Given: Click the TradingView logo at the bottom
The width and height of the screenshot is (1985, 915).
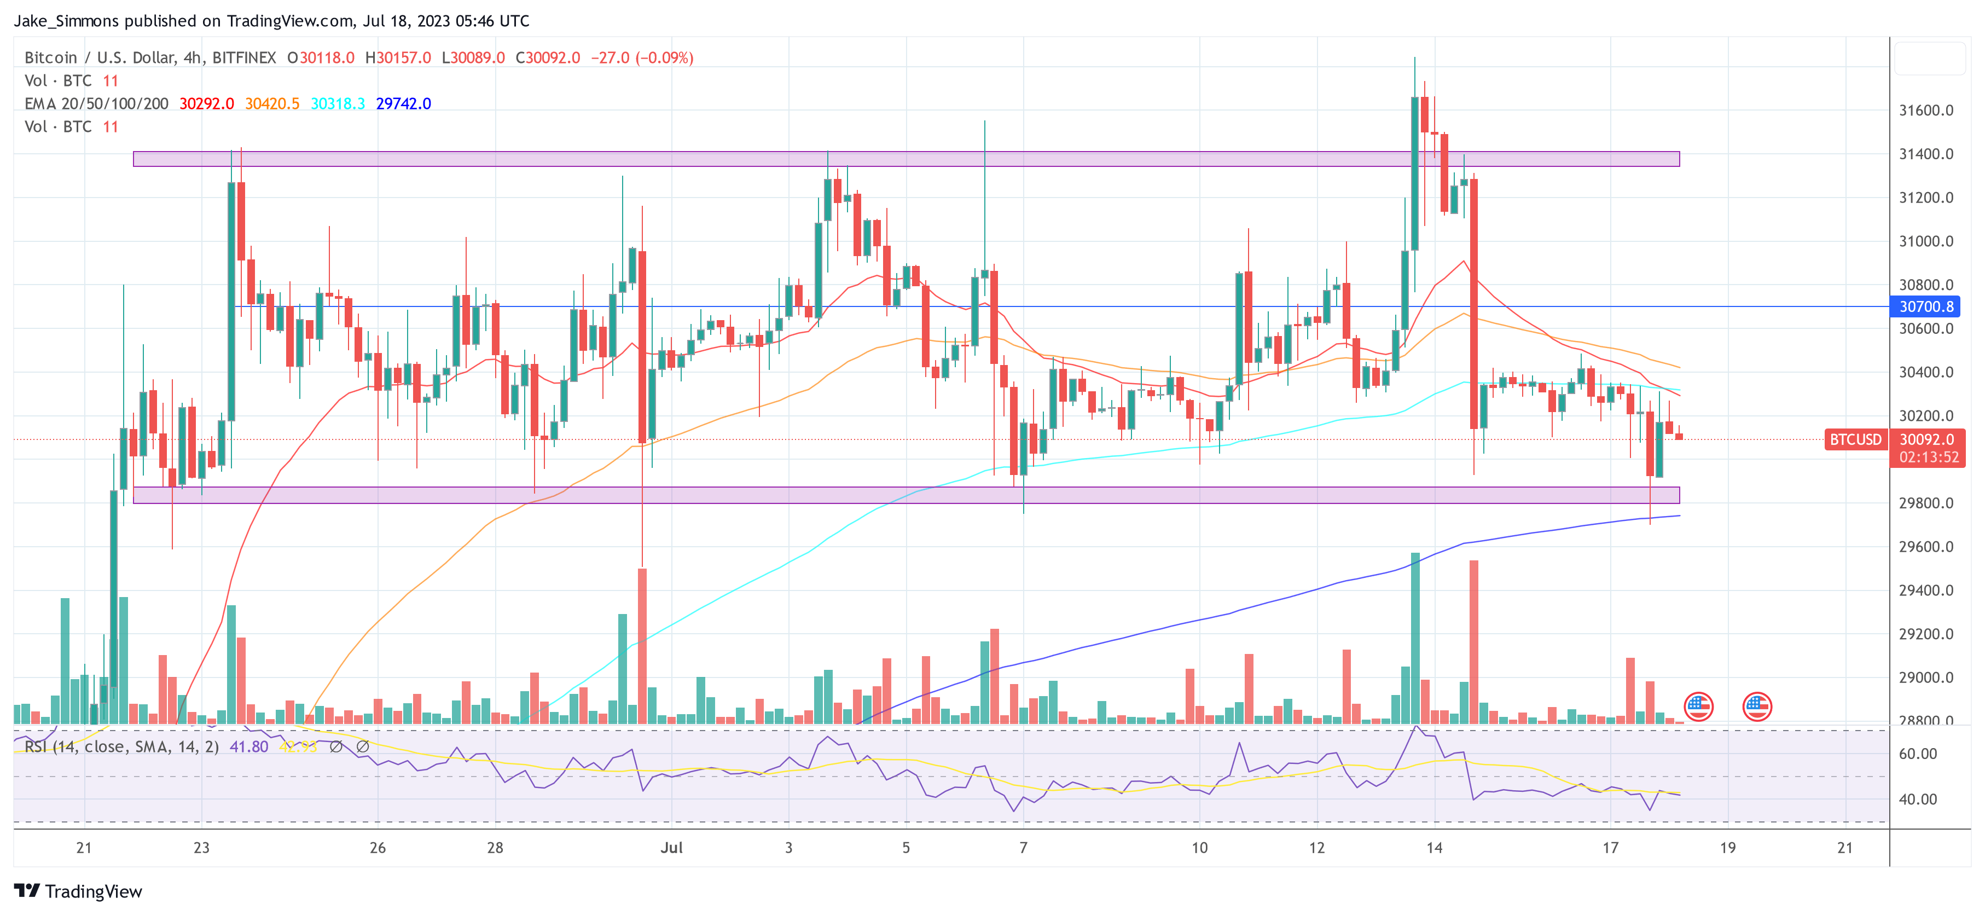Looking at the screenshot, I should click(x=78, y=891).
